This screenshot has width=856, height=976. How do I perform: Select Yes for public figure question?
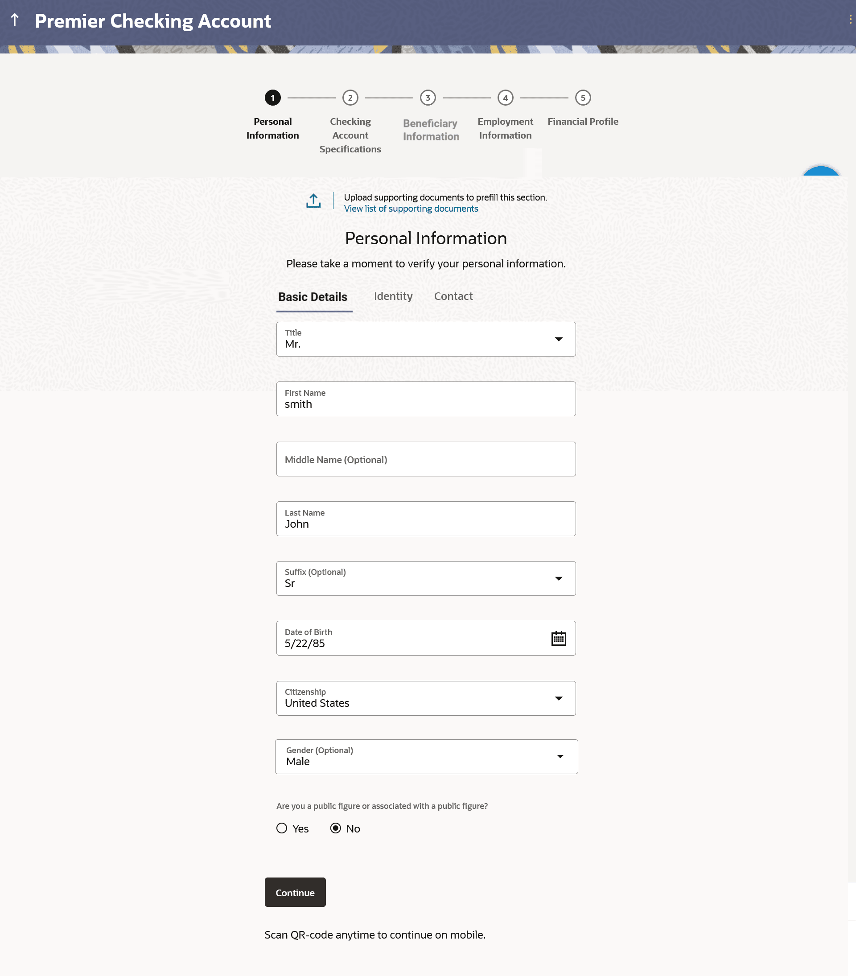[282, 828]
